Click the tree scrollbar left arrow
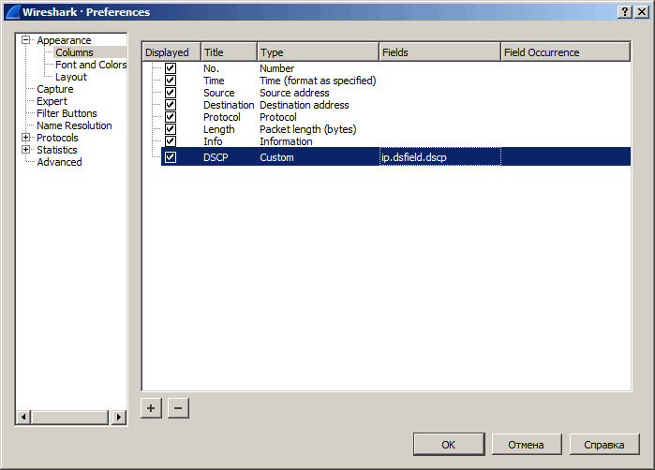The image size is (655, 470). [23, 417]
